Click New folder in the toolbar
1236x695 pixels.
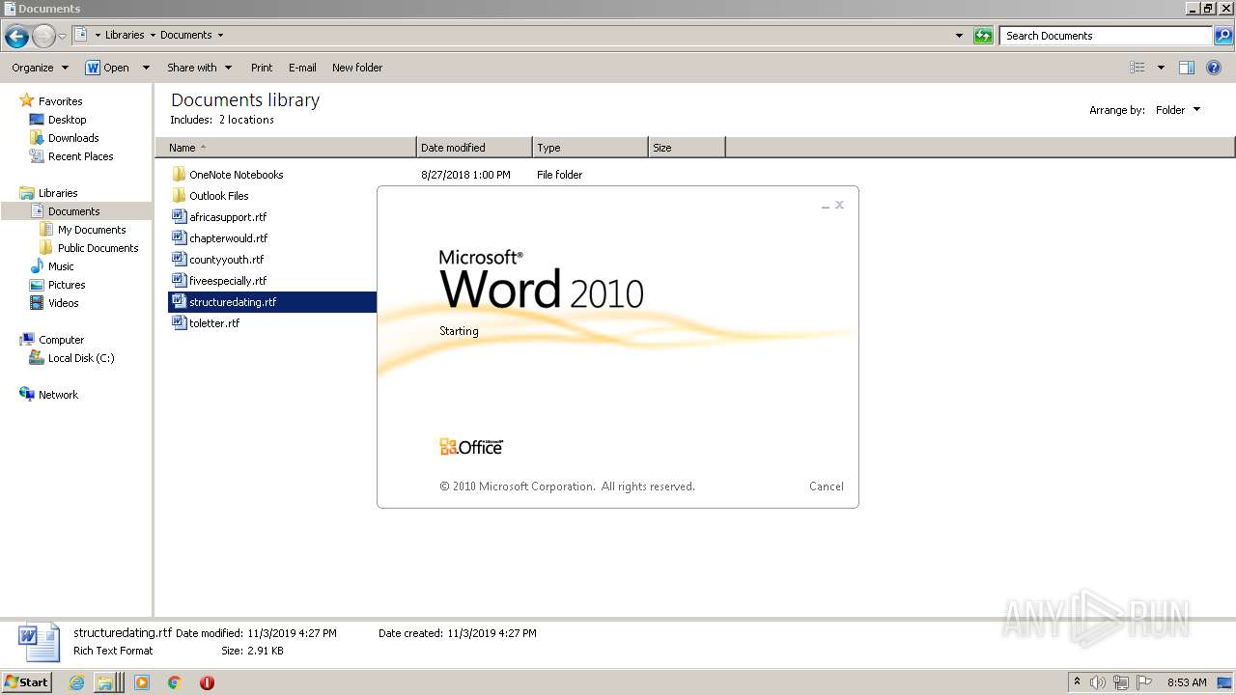coord(357,68)
